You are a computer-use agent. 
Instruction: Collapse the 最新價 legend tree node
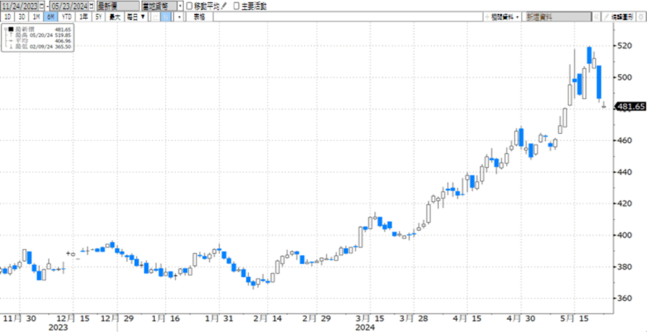tap(5, 29)
